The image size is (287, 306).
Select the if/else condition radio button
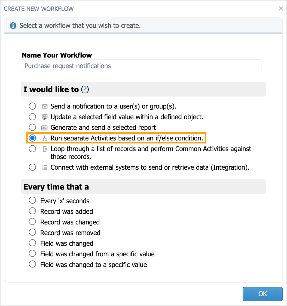pyautogui.click(x=32, y=138)
